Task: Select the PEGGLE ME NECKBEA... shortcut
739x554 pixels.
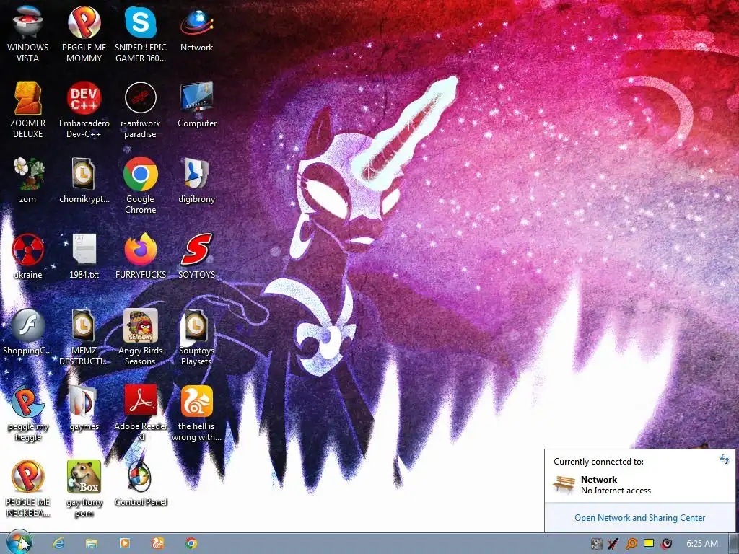Action: [27, 488]
